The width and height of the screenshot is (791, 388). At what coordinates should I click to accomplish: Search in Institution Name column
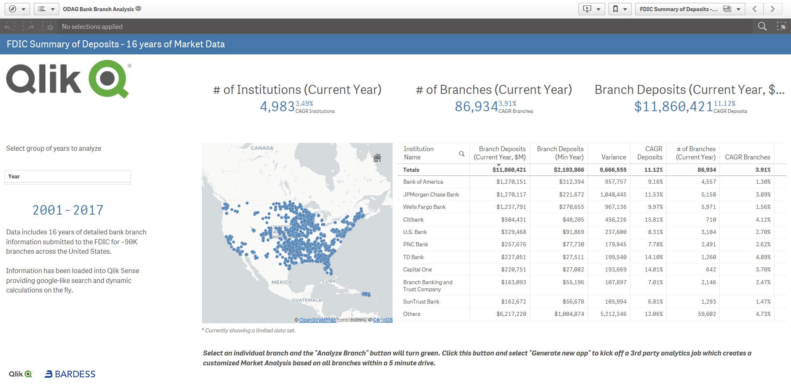[461, 154]
